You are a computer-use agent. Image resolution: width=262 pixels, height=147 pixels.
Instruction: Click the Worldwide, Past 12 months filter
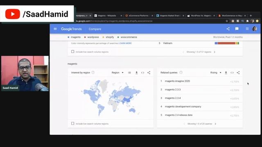228,37
